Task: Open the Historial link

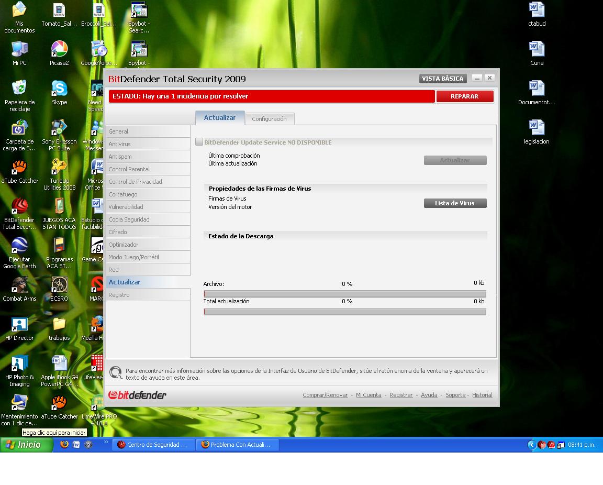Action: pos(482,395)
